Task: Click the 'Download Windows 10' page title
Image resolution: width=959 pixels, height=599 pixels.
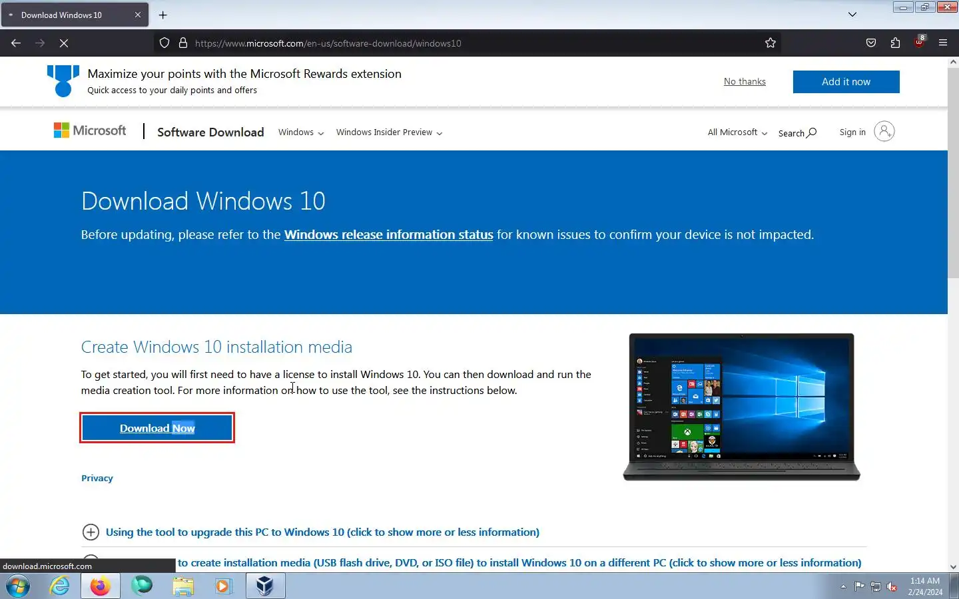Action: 203,201
